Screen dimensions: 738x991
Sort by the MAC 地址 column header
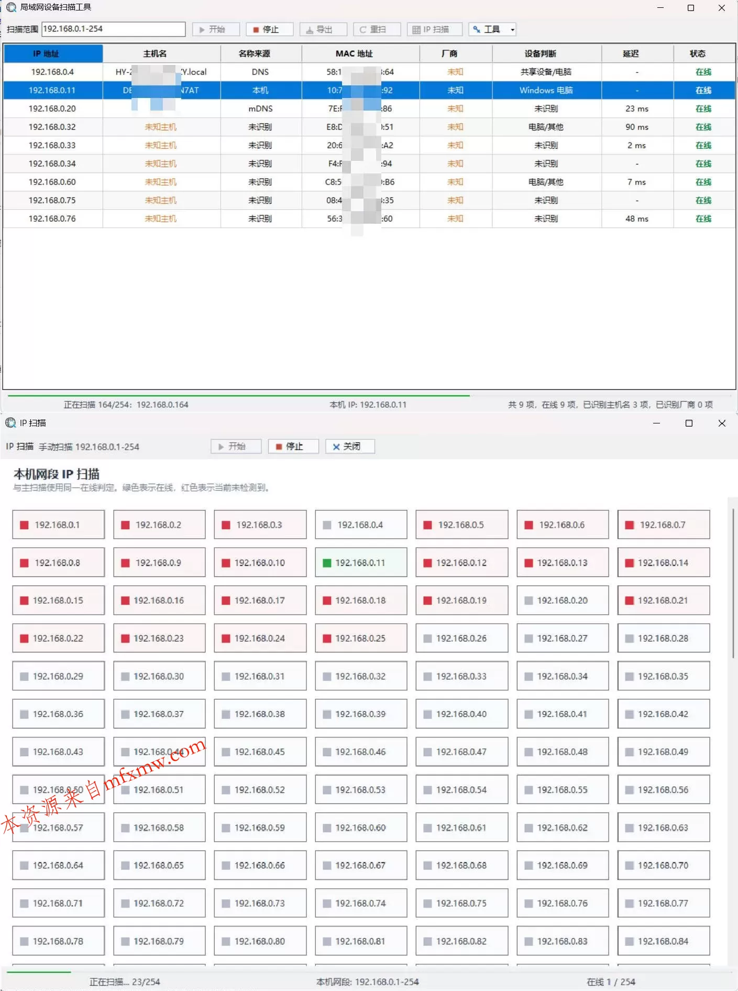pos(360,53)
